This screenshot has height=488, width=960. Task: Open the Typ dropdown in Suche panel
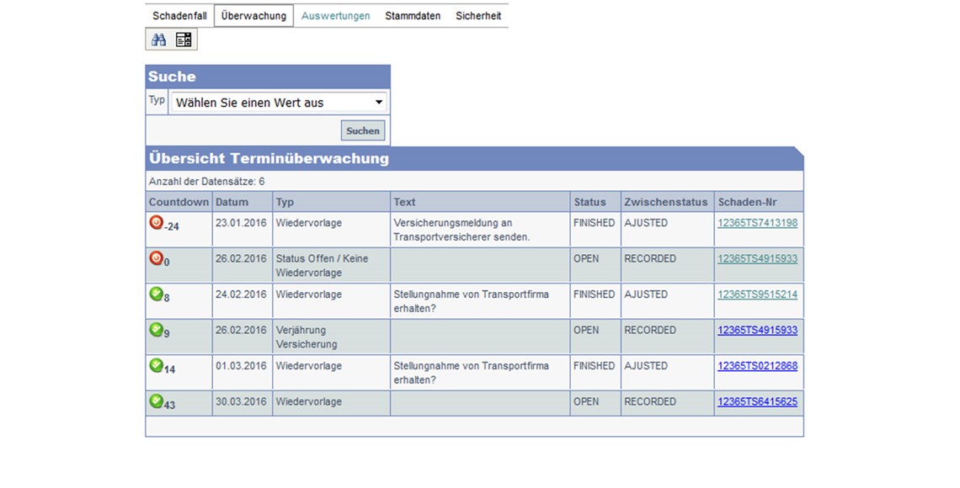[279, 103]
